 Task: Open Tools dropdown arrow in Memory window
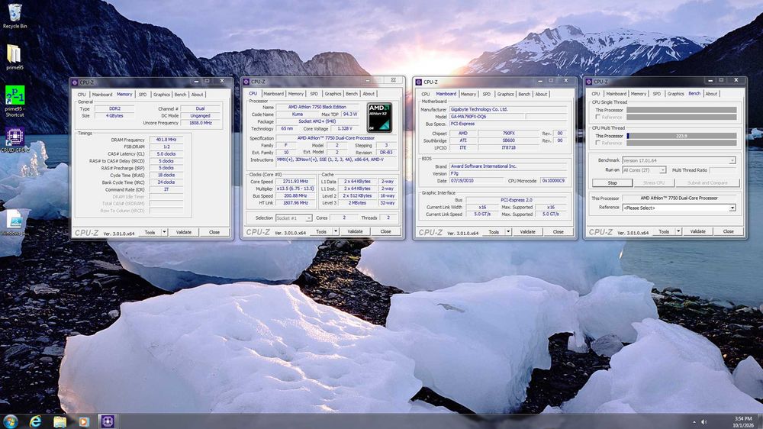click(165, 232)
